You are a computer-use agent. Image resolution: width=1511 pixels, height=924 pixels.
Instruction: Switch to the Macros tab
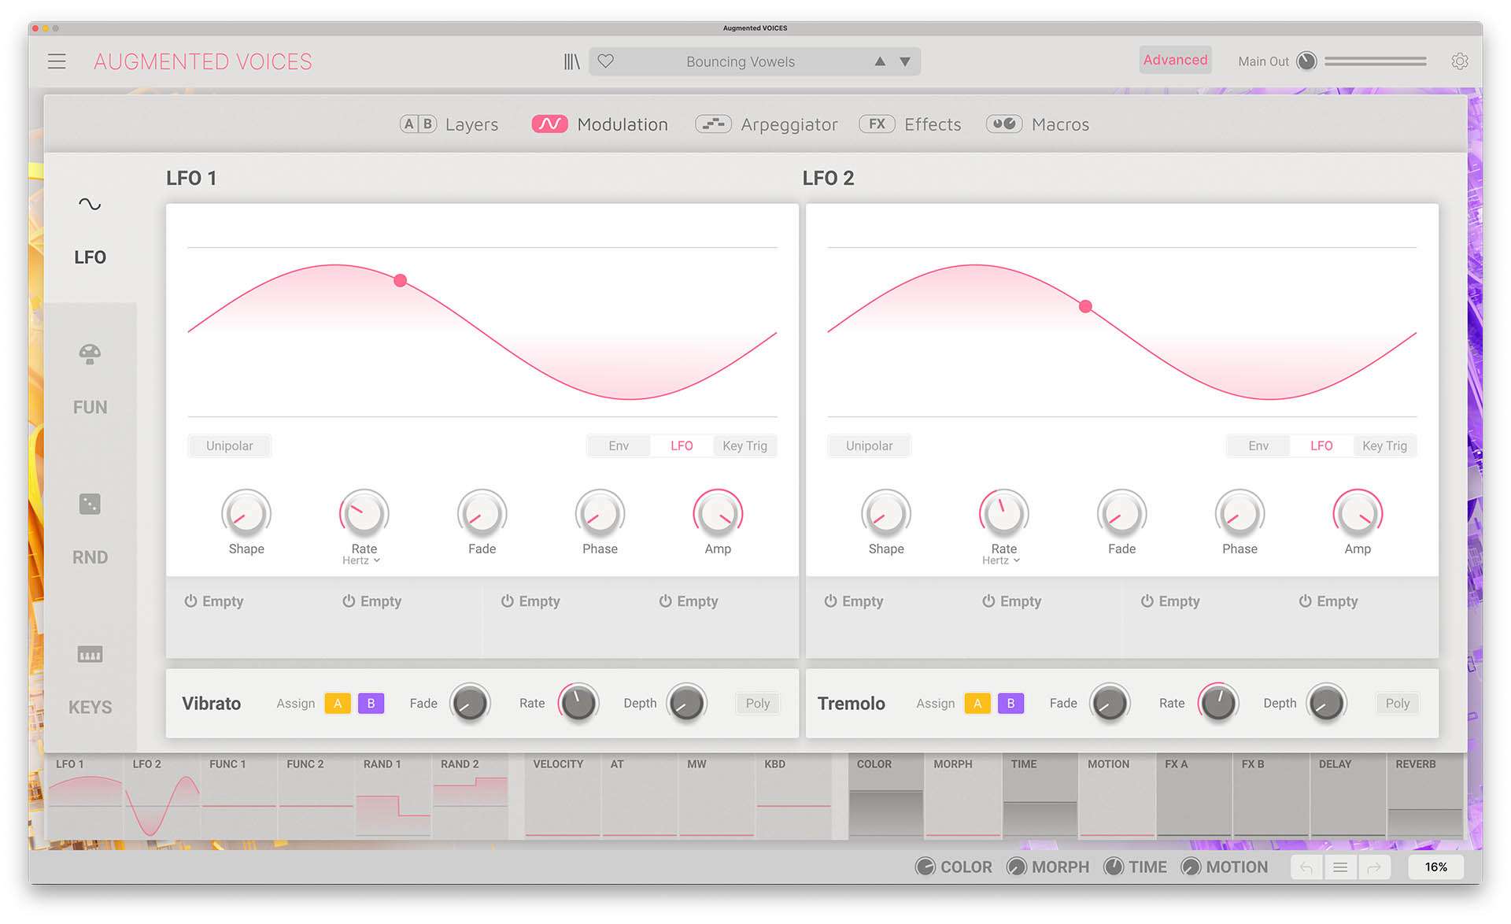[1037, 124]
